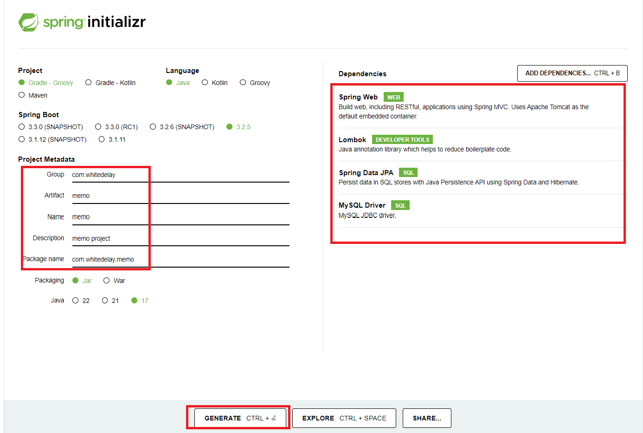The width and height of the screenshot is (643, 433).
Task: Select the Gradle - Groovy project option
Action: (46, 83)
